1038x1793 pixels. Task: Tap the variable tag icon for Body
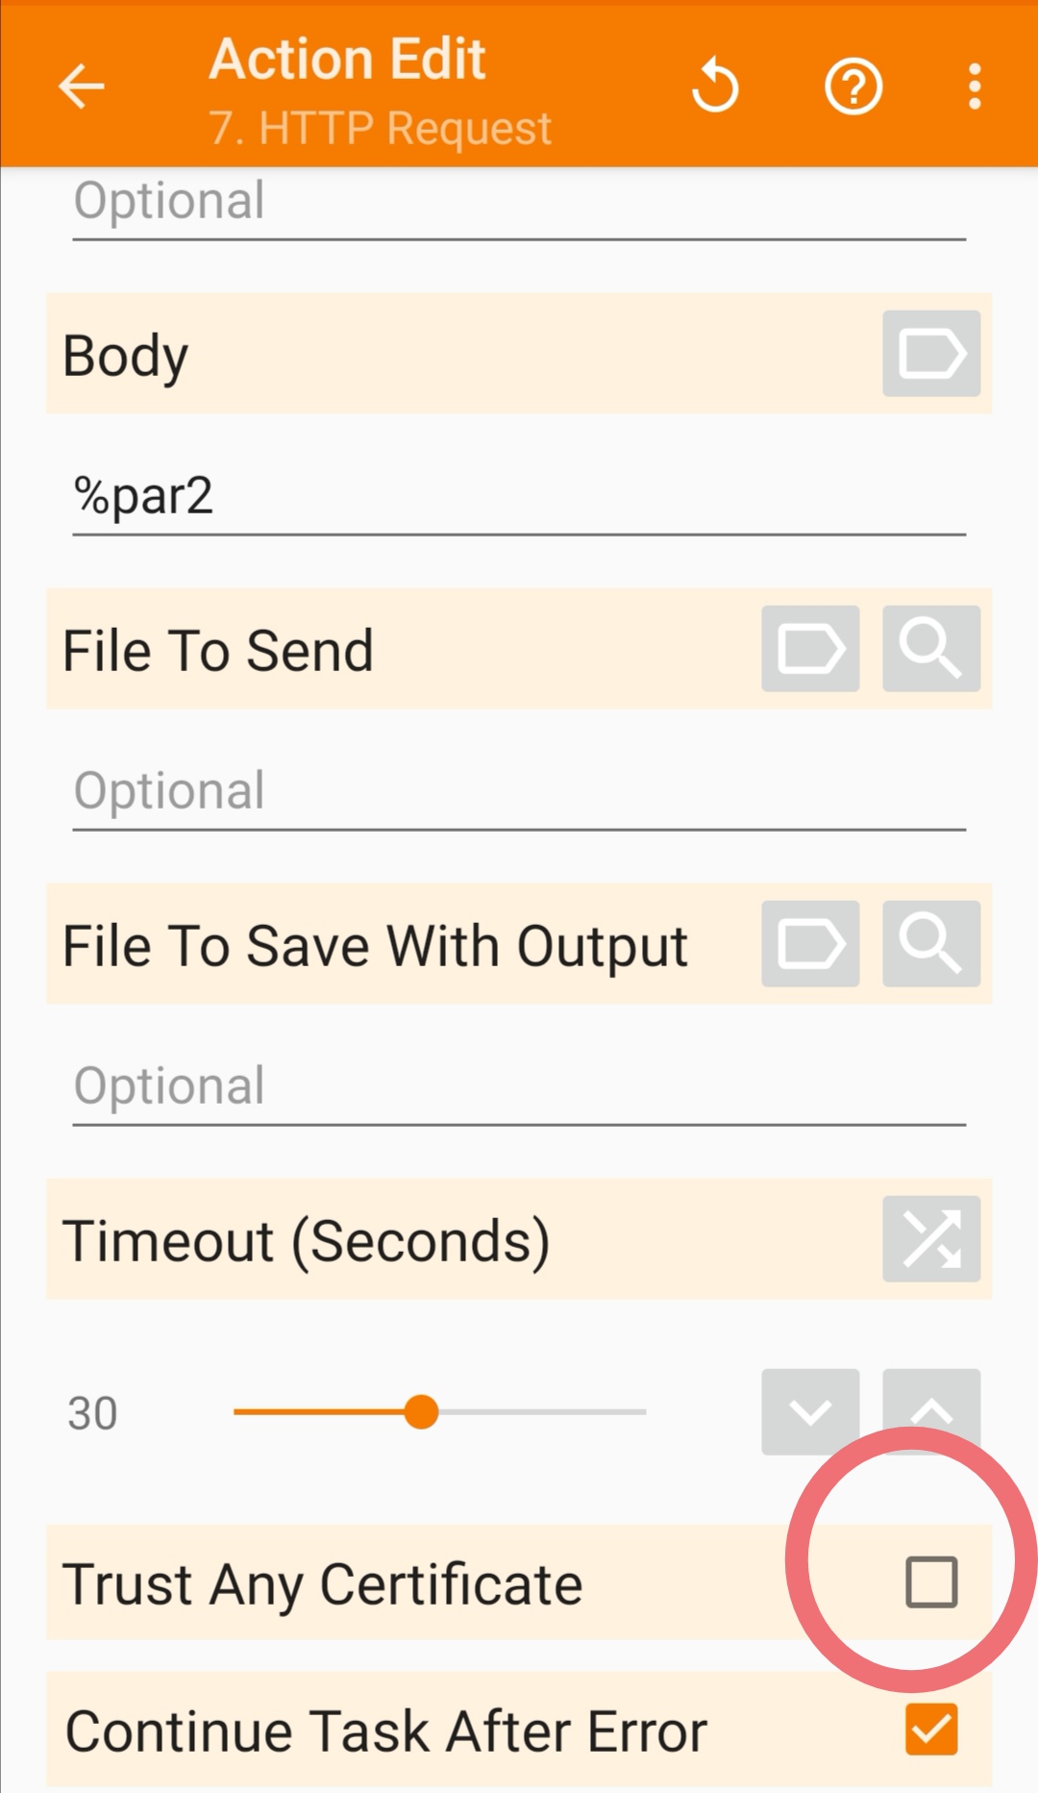(930, 354)
